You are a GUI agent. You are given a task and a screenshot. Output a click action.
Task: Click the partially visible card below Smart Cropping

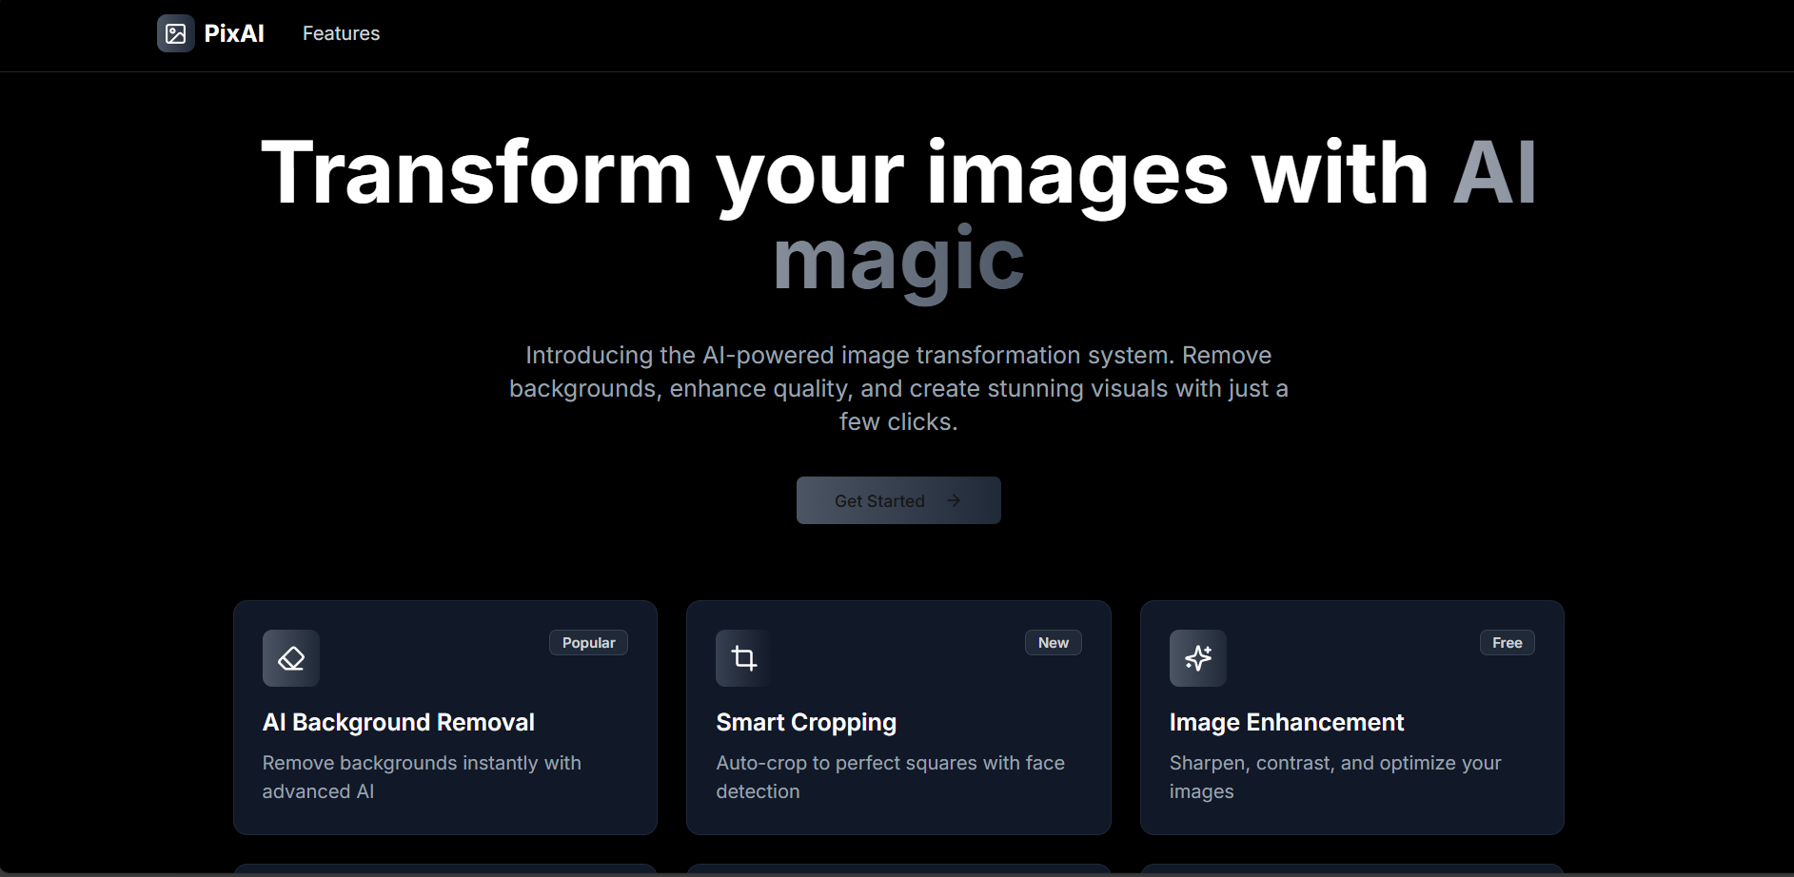click(x=897, y=870)
